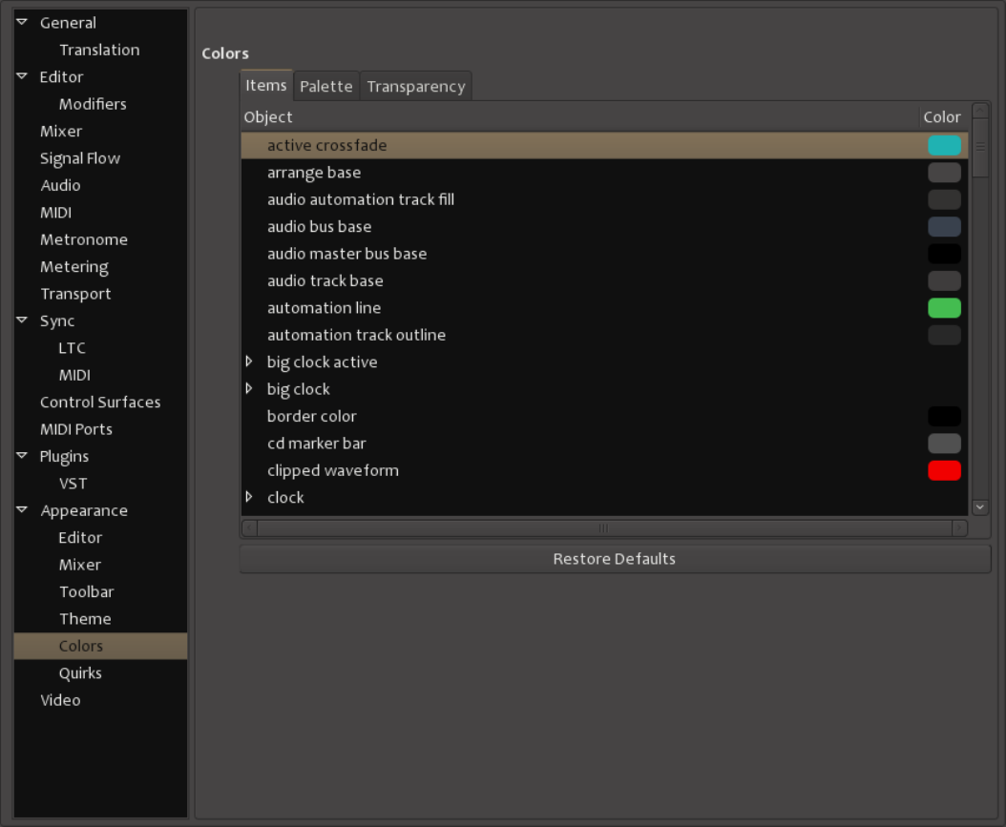
Task: Open automation track outline color swatch
Action: [944, 335]
